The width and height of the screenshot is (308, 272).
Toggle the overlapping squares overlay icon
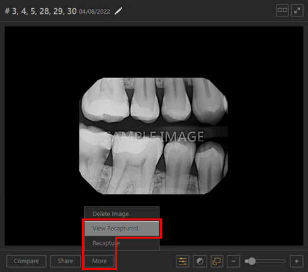click(217, 261)
